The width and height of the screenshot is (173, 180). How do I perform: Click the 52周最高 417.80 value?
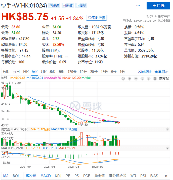click(24, 39)
